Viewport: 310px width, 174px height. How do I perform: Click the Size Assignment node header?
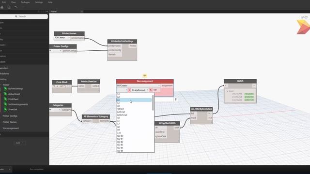click(x=145, y=81)
